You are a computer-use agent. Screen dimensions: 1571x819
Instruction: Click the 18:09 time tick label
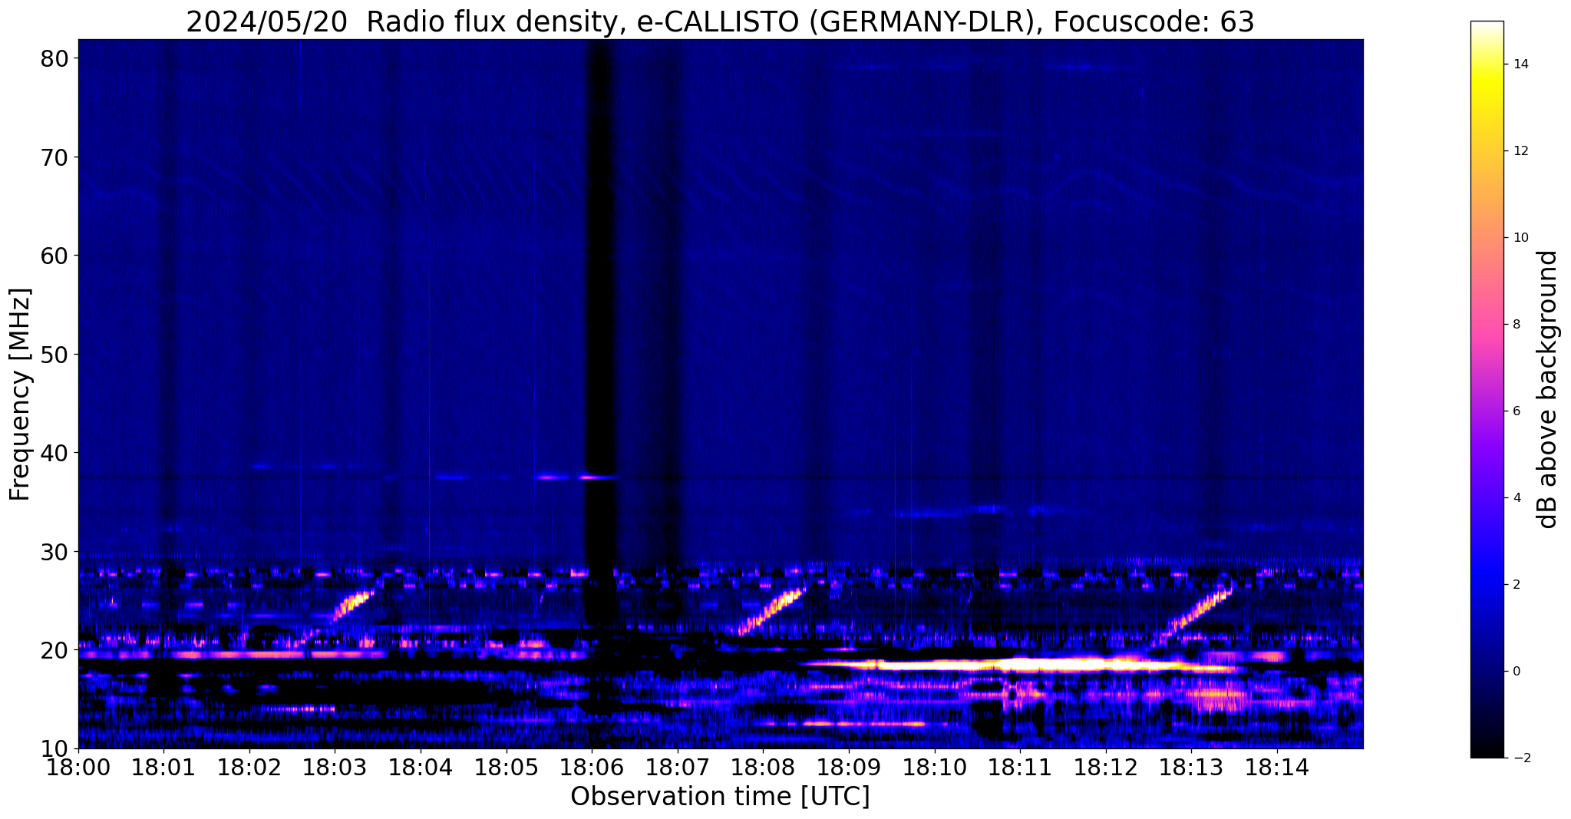849,767
